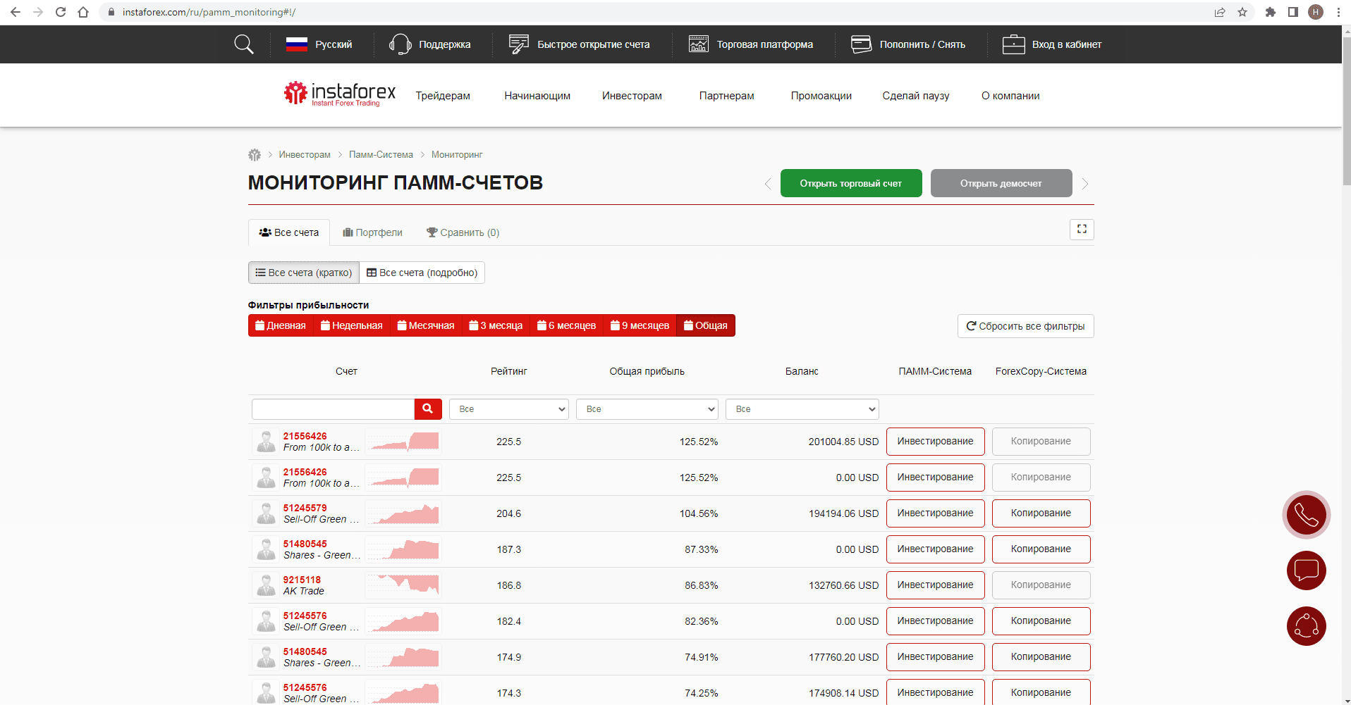
Task: Select the Портфели tab
Action: tap(372, 232)
